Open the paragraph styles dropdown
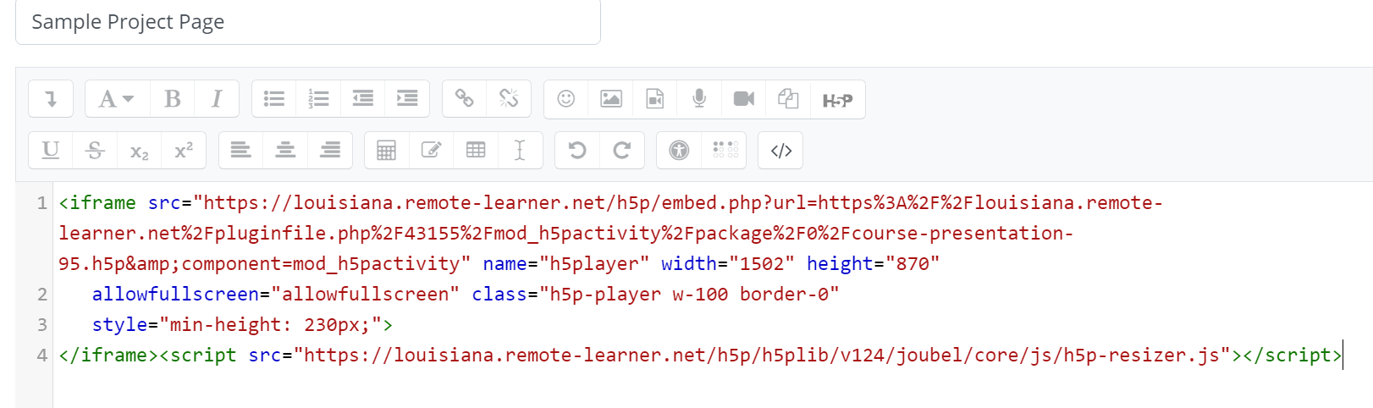The height and width of the screenshot is (408, 1373). tap(117, 100)
